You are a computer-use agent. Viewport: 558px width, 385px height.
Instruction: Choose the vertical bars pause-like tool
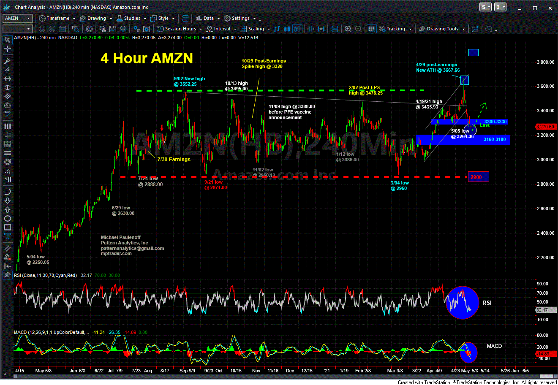tap(7, 126)
